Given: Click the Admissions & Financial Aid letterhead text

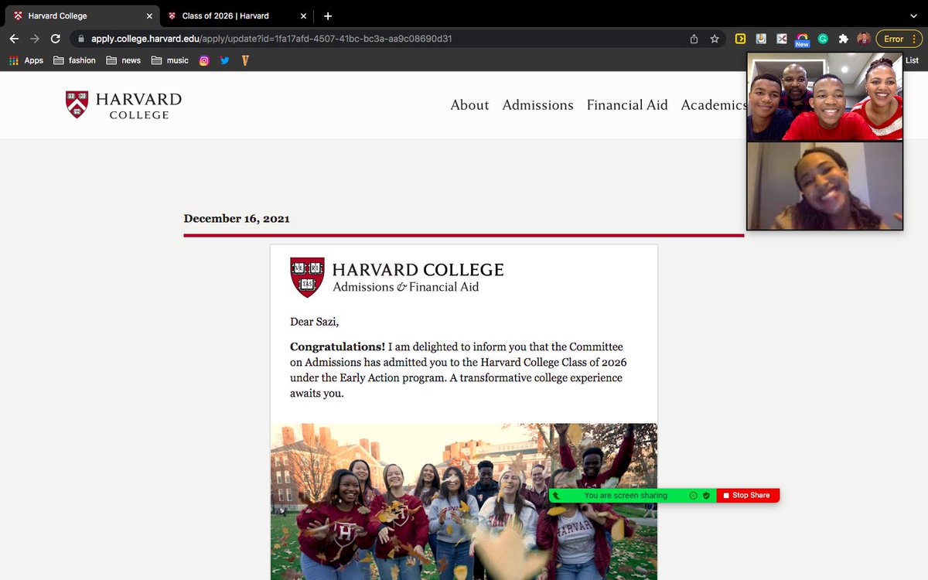Looking at the screenshot, I should click(406, 287).
